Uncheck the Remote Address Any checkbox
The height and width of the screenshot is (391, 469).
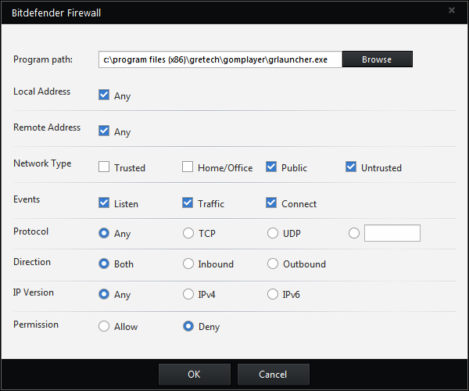(104, 131)
